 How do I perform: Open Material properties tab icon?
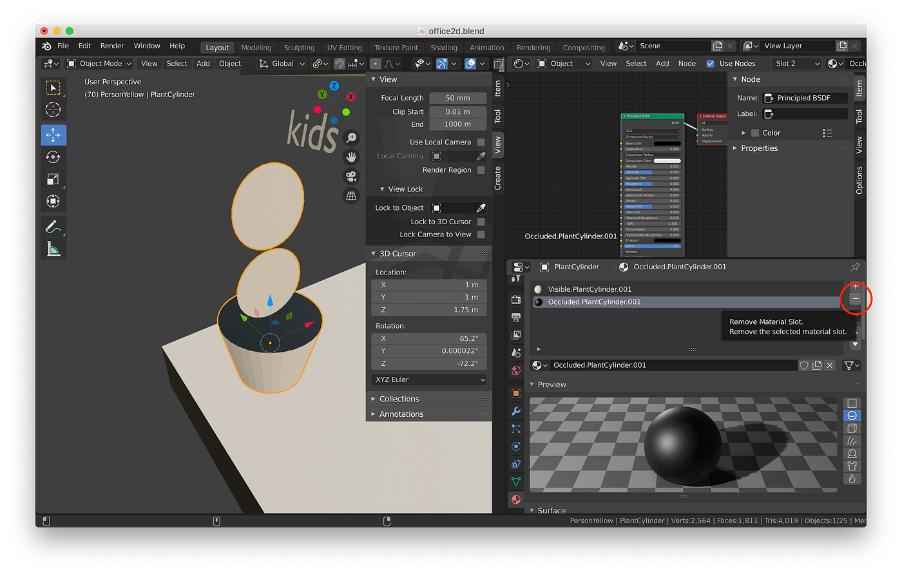pyautogui.click(x=516, y=499)
